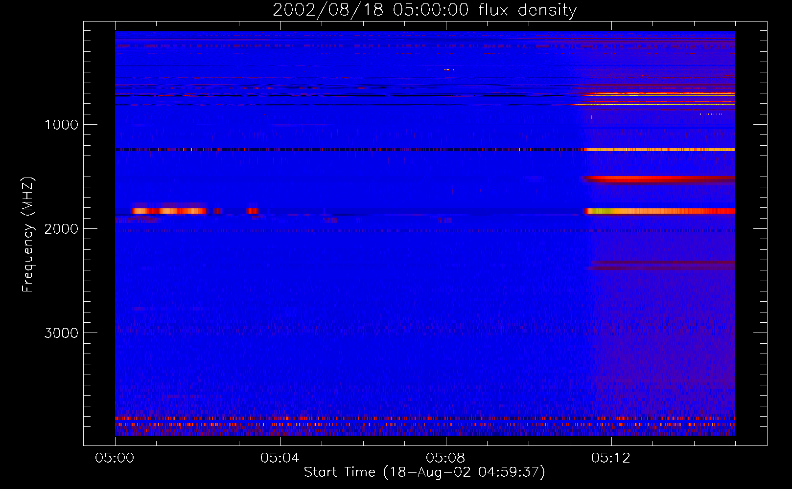Image resolution: width=792 pixels, height=489 pixels.
Task: Click the 'Start Time (18-Aug-02 04:59:37)' axis title
Action: (x=424, y=472)
